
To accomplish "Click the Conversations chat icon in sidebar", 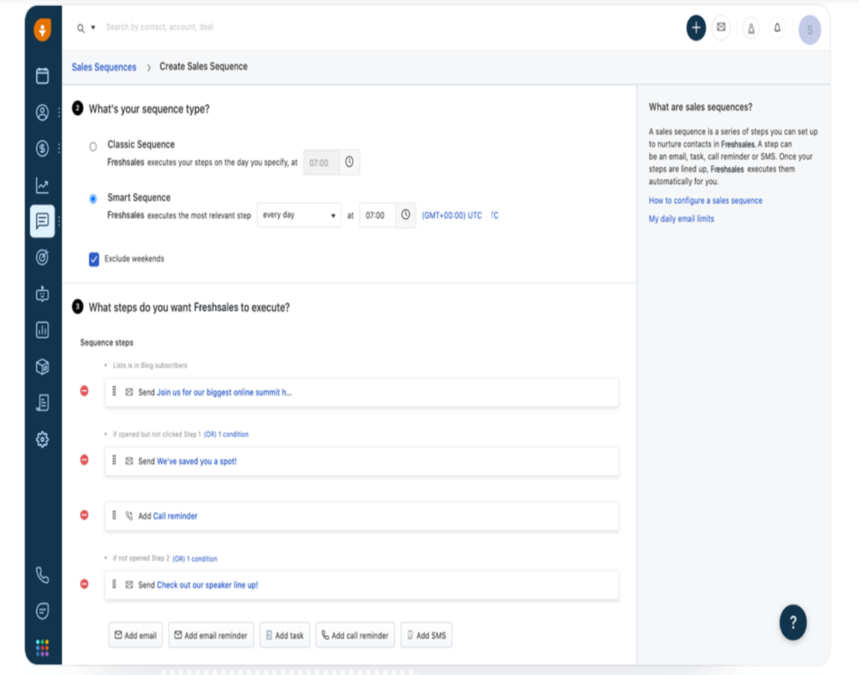I will pyautogui.click(x=43, y=221).
